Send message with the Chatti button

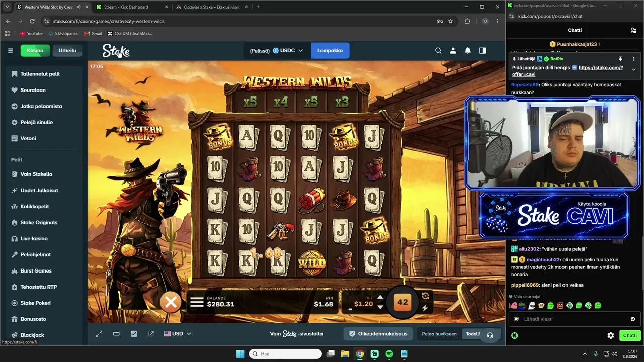630,335
